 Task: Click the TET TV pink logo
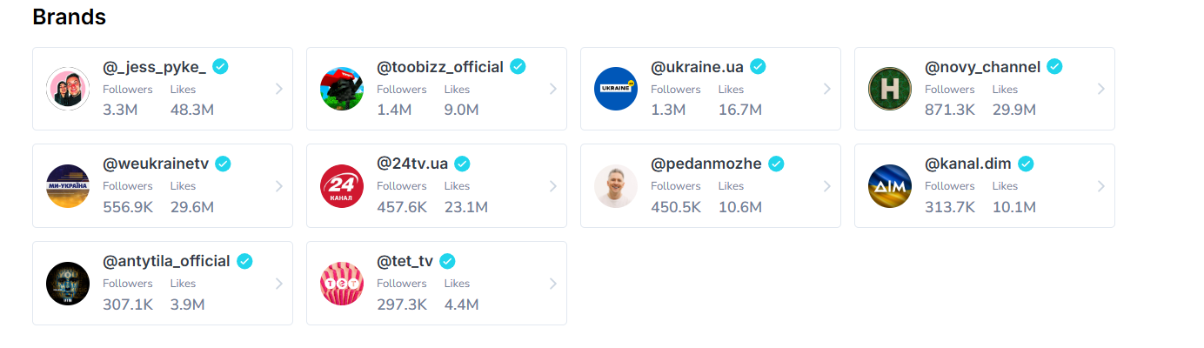click(342, 284)
